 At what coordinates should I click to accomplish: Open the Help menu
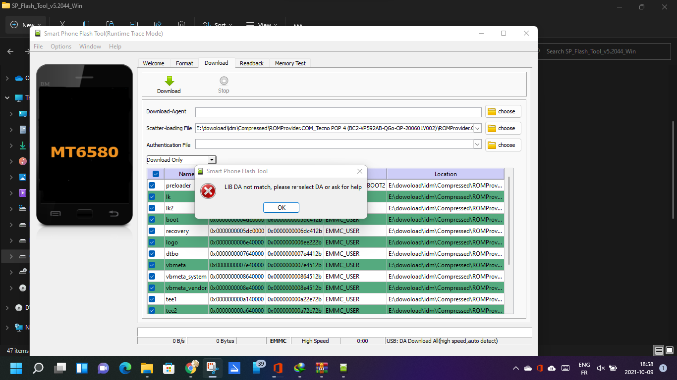tap(115, 47)
